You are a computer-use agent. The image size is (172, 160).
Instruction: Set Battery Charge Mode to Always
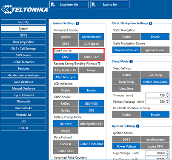click(x=66, y=131)
